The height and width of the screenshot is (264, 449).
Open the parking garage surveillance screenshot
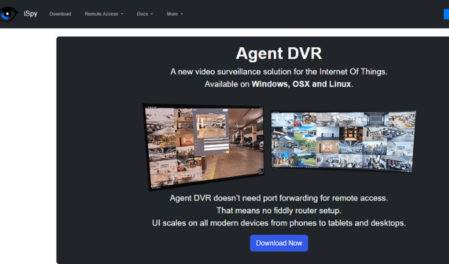[203, 146]
